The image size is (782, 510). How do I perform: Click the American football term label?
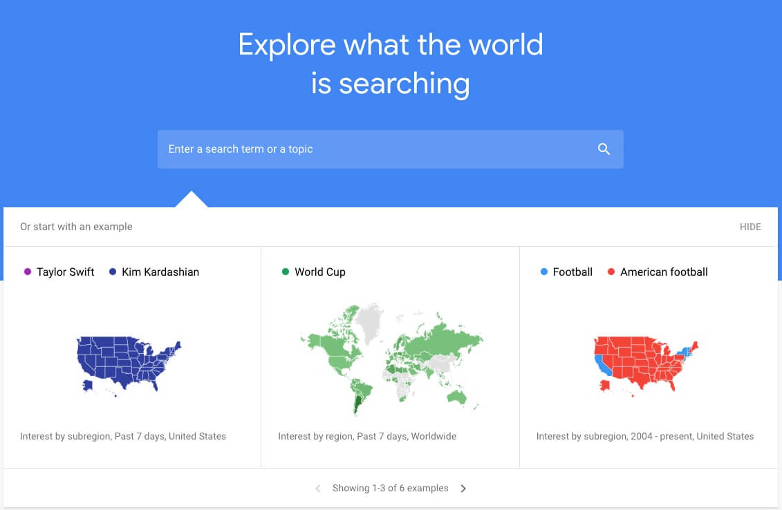664,272
